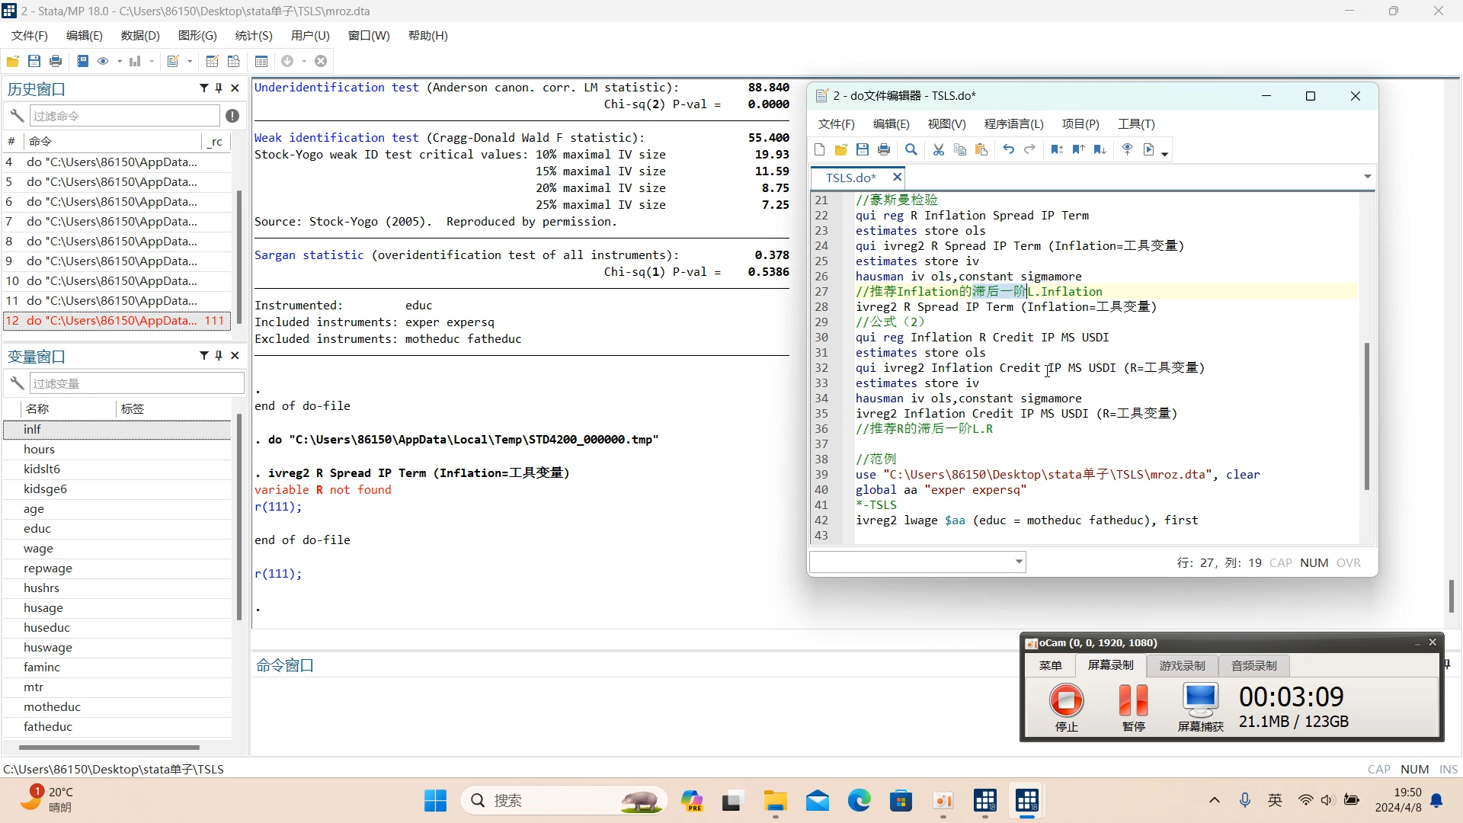The height and width of the screenshot is (823, 1463).
Task: Click the Find magnifier icon in do-file editor
Action: (x=911, y=150)
